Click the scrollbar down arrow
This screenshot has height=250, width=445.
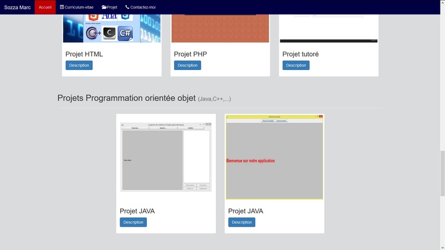point(442,247)
